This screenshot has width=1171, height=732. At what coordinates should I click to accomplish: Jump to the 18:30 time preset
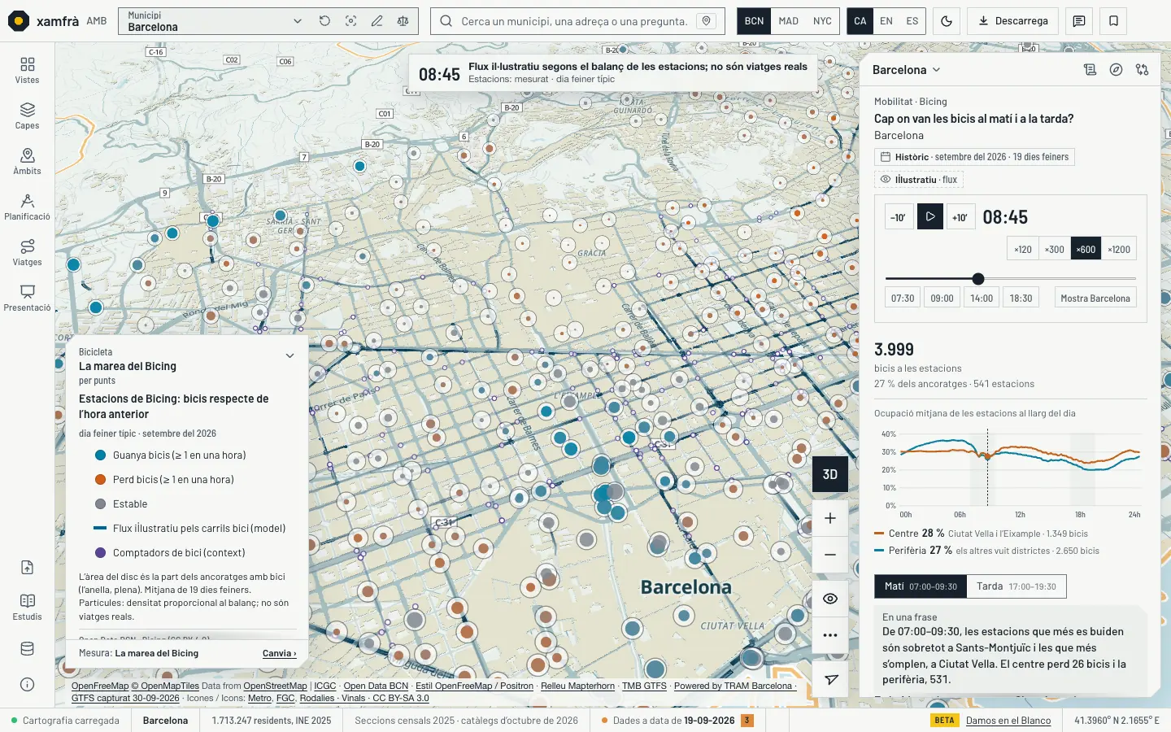(x=1021, y=298)
